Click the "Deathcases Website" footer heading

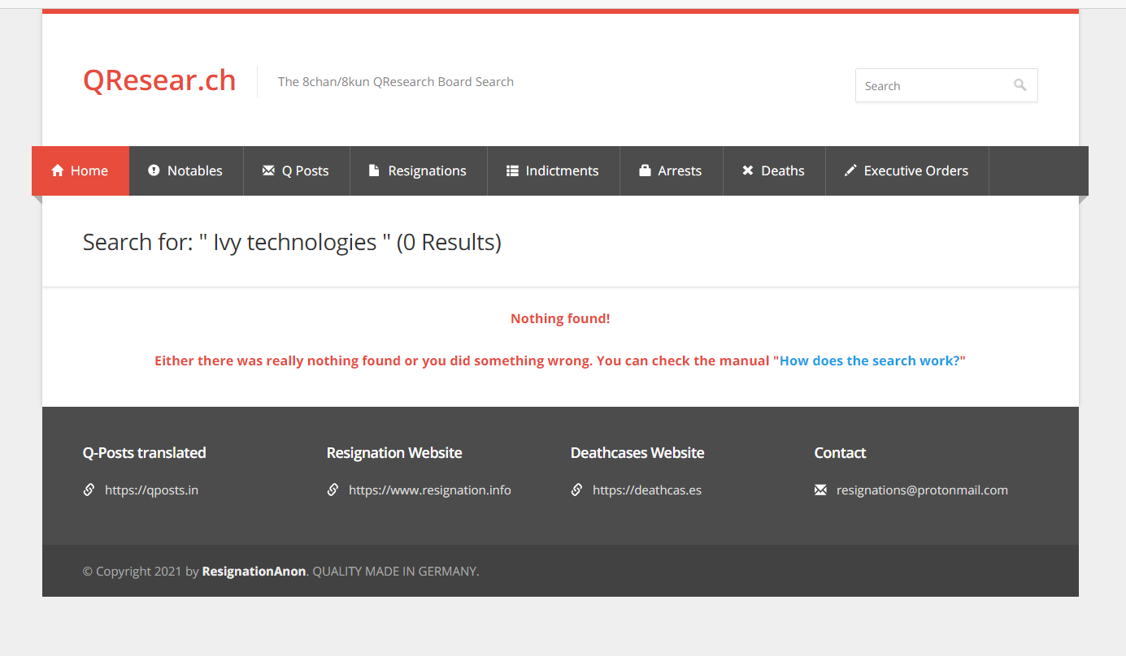637,452
